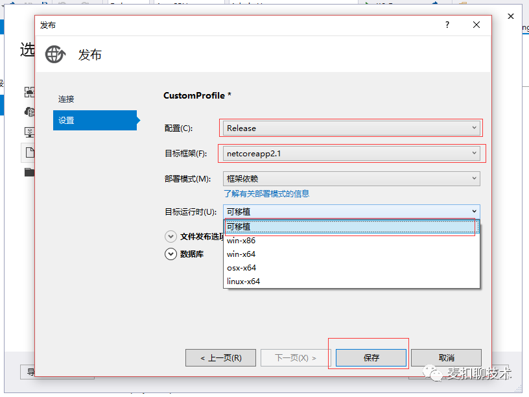Select the 设置 page tab
Screen dimensions: 529x397
coord(95,120)
